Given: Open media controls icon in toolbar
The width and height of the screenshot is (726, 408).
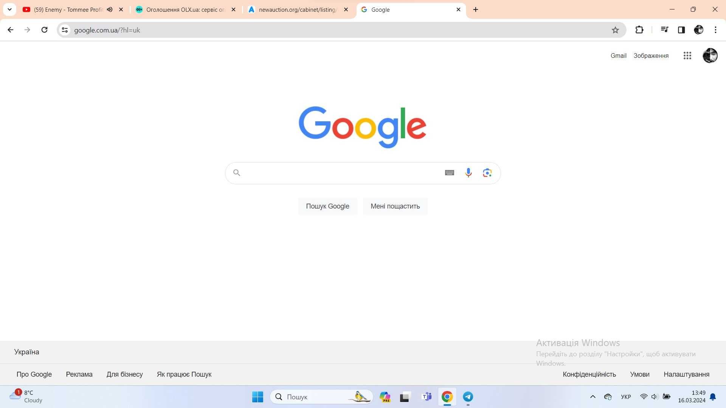Looking at the screenshot, I should point(664,30).
